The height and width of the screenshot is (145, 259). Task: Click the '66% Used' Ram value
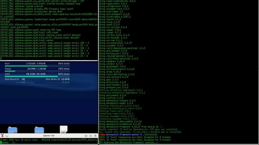coord(64,64)
